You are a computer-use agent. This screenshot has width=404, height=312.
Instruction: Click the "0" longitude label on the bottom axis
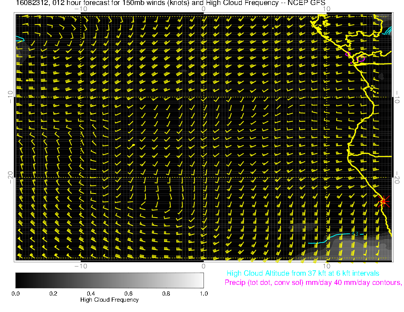tap(204, 266)
